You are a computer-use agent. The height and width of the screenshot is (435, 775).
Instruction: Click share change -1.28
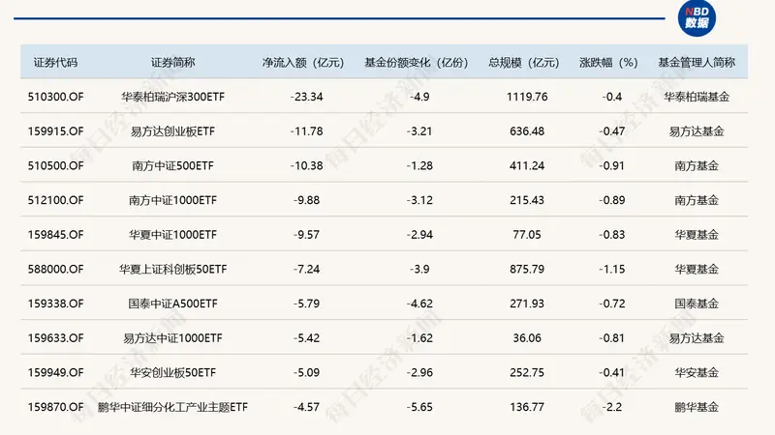pos(419,165)
